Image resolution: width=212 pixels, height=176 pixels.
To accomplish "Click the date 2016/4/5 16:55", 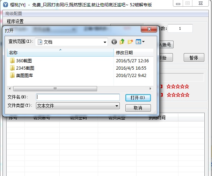I will pyautogui.click(x=131, y=68).
